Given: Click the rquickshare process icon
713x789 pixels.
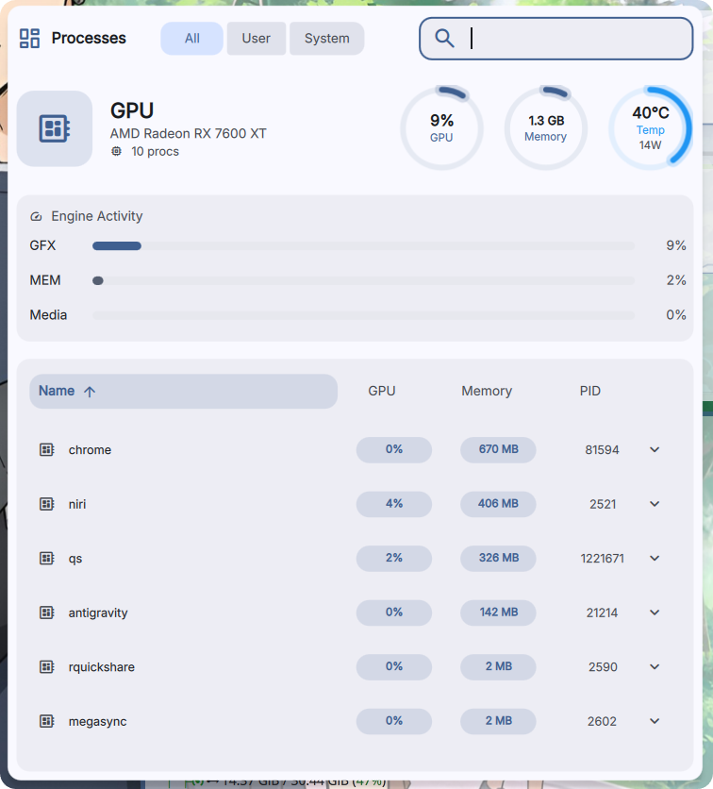Looking at the screenshot, I should click(47, 666).
